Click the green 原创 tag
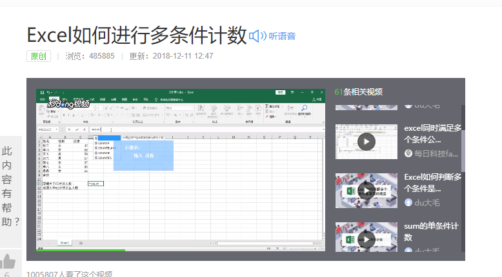The height and width of the screenshot is (277, 502). [x=39, y=56]
